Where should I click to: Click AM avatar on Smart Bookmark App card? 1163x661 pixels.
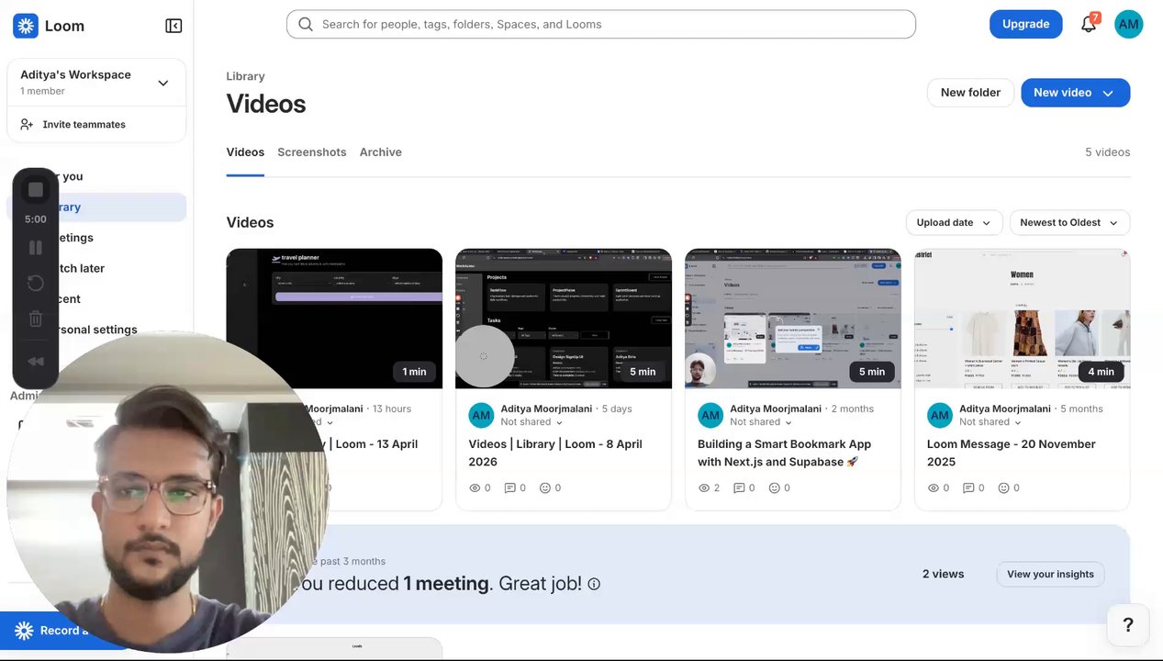click(710, 415)
